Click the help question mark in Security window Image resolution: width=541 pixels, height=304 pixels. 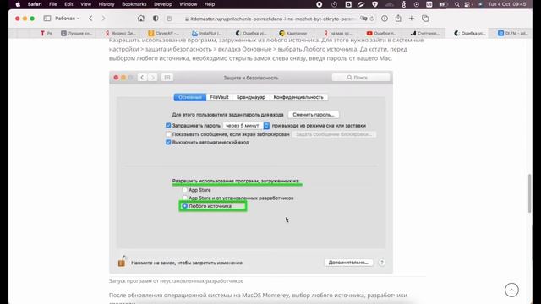[x=381, y=263]
